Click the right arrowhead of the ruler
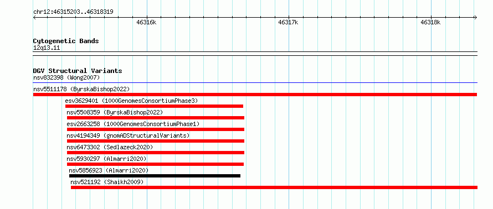 point(476,17)
